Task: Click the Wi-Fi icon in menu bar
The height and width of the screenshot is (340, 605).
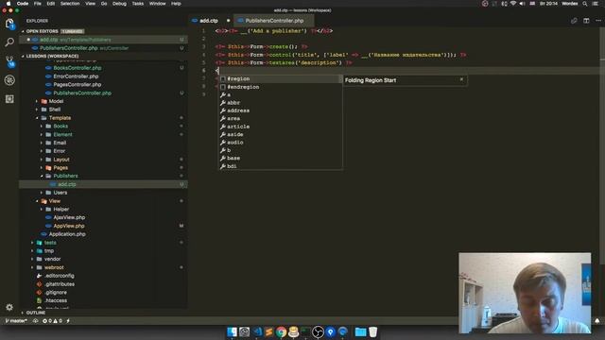Action: point(513,4)
